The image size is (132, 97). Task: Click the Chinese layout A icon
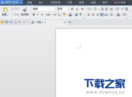pos(111,9)
